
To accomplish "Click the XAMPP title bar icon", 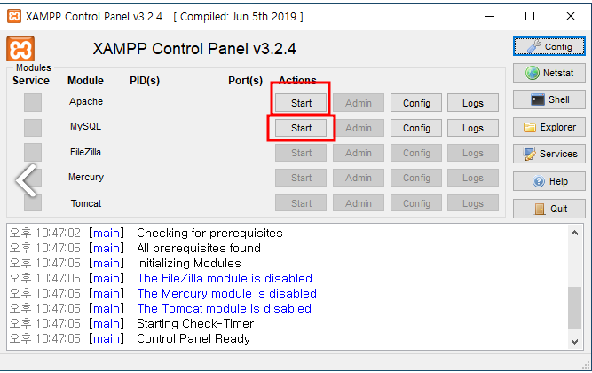I will point(14,16).
